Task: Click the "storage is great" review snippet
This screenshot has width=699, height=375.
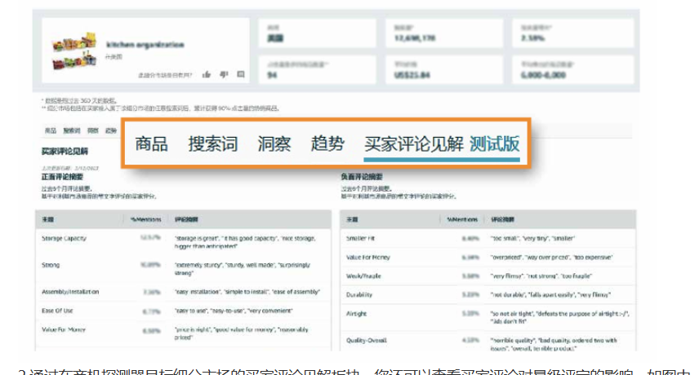Action: [x=196, y=238]
